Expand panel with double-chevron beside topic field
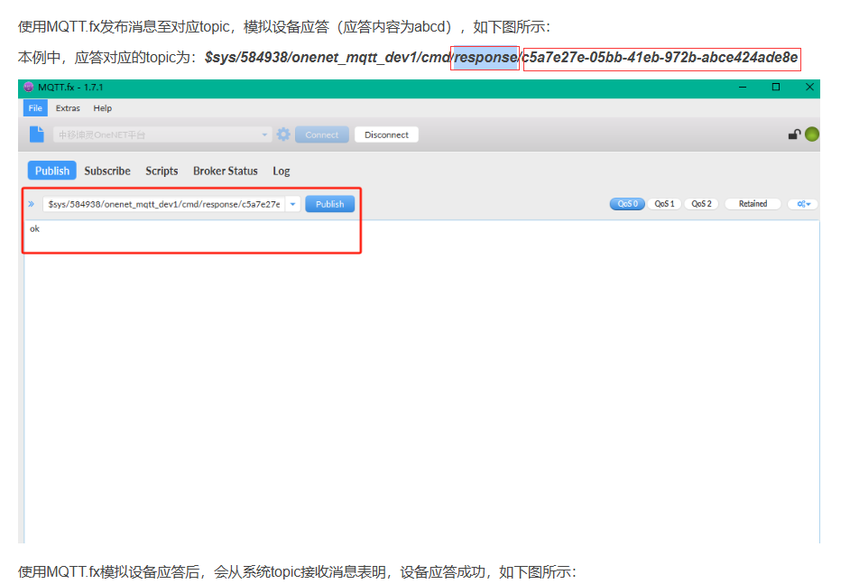 tap(32, 204)
